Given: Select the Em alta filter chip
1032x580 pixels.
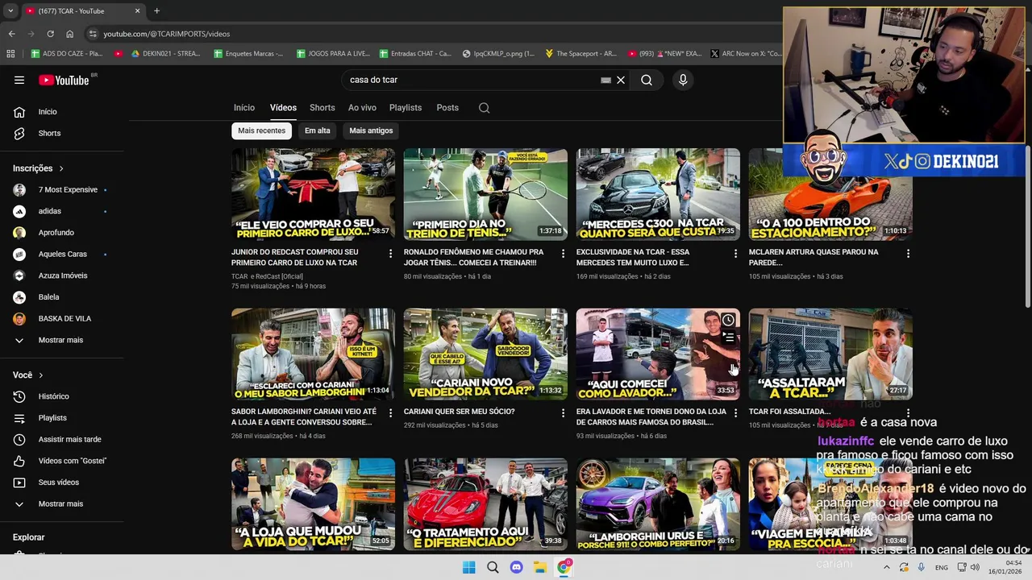Looking at the screenshot, I should pos(318,130).
